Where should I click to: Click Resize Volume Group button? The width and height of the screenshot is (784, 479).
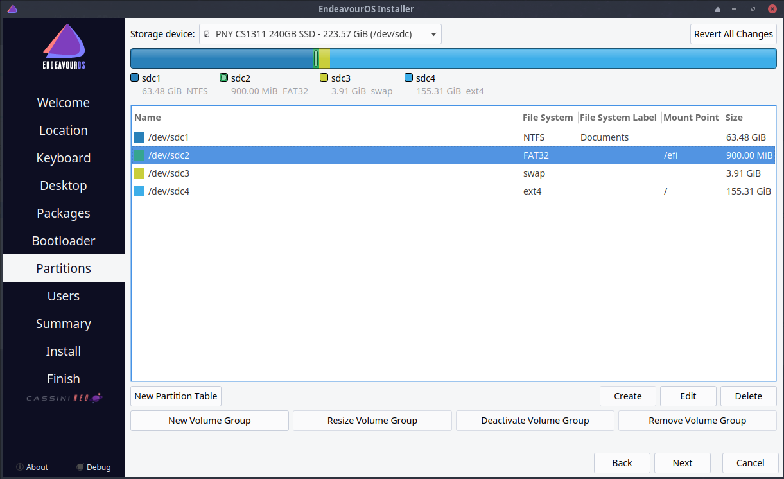click(x=372, y=421)
